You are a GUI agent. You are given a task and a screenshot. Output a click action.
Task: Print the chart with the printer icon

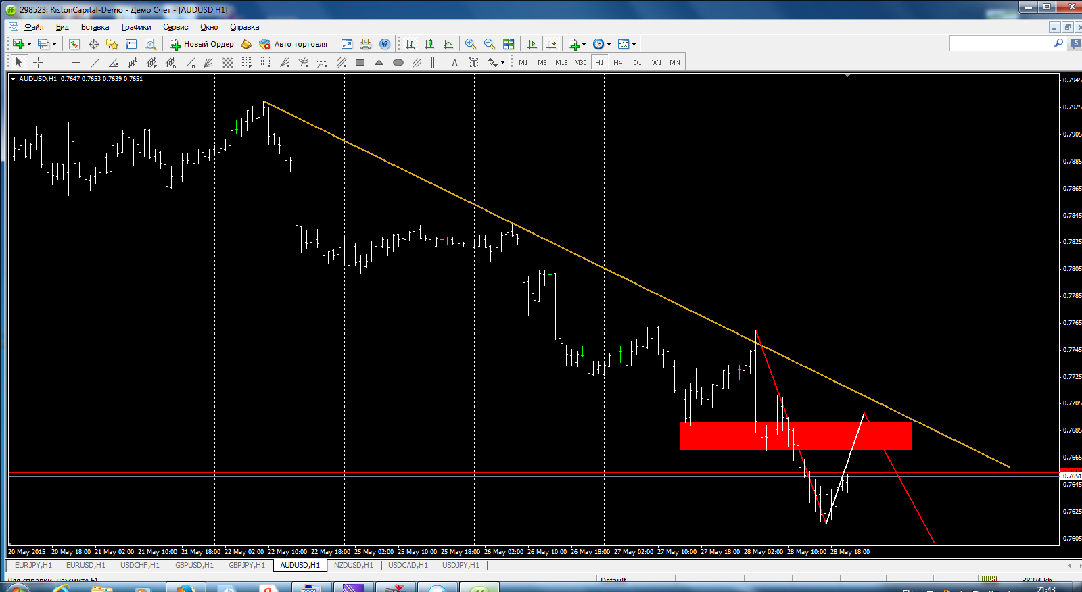[366, 44]
